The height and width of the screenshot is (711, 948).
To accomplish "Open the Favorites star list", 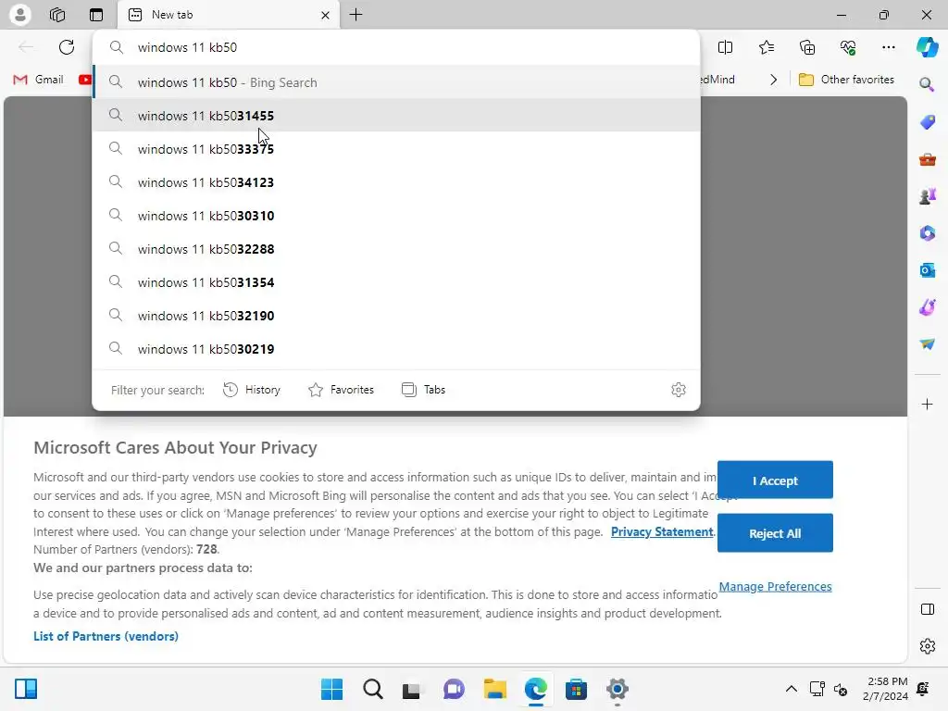I will pyautogui.click(x=767, y=47).
